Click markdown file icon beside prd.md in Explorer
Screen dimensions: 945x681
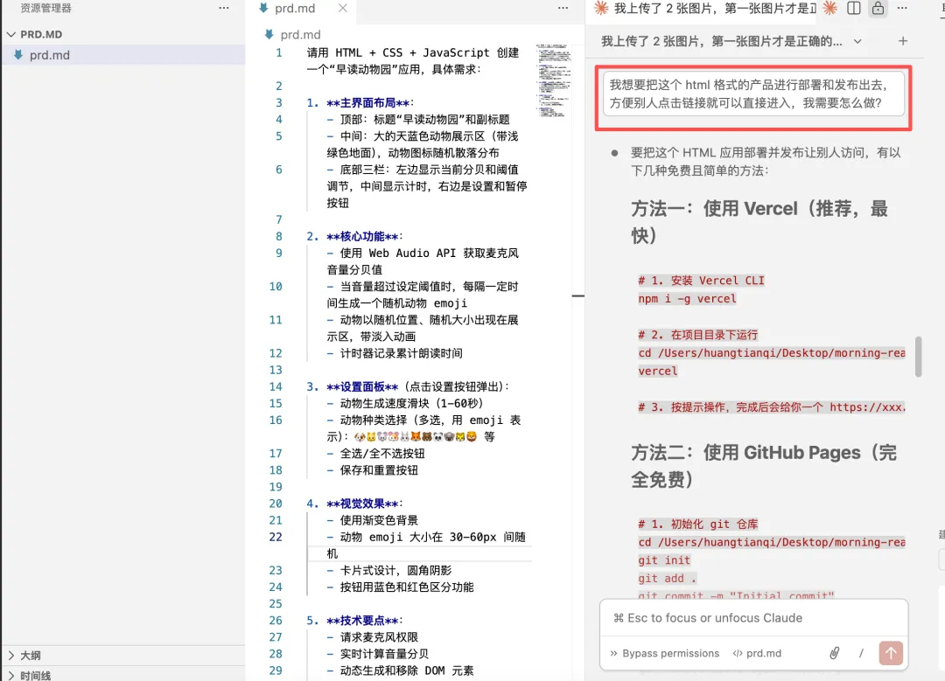click(18, 55)
